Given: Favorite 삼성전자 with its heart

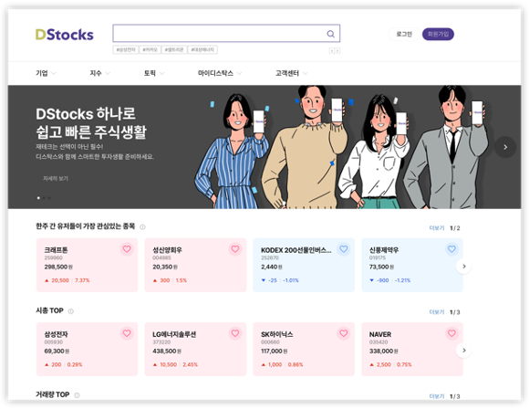Looking at the screenshot, I should pos(127,333).
